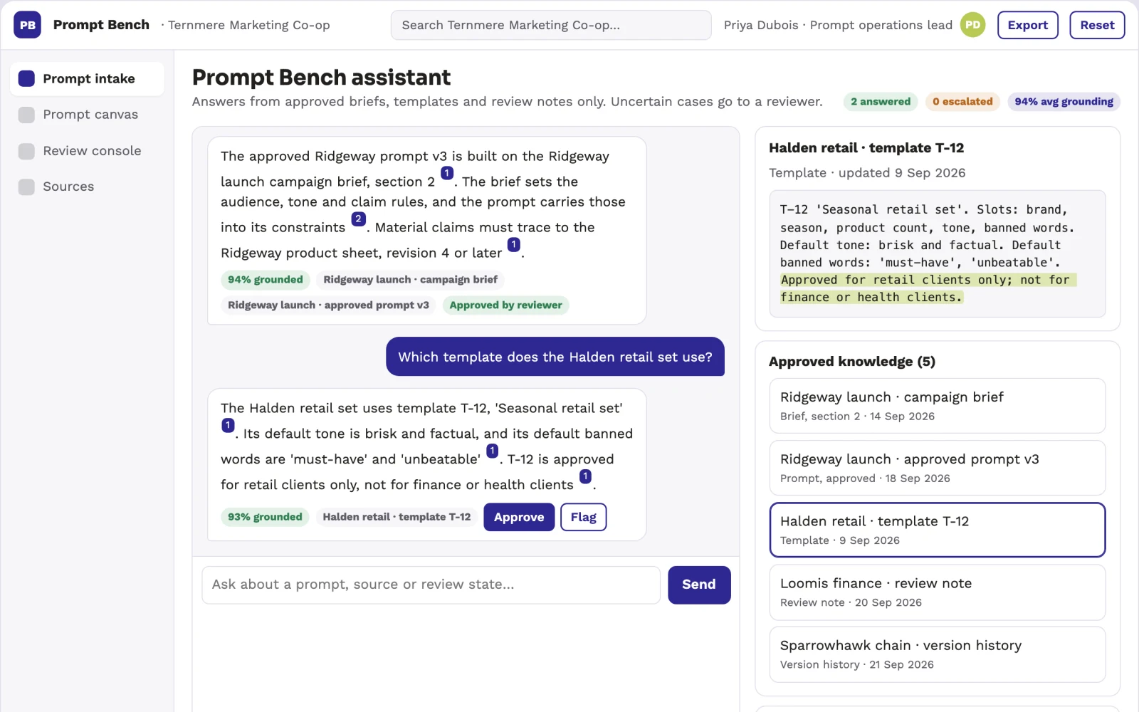The height and width of the screenshot is (712, 1139).
Task: Click 'Halden retail · template T-12' source chip
Action: 397,517
